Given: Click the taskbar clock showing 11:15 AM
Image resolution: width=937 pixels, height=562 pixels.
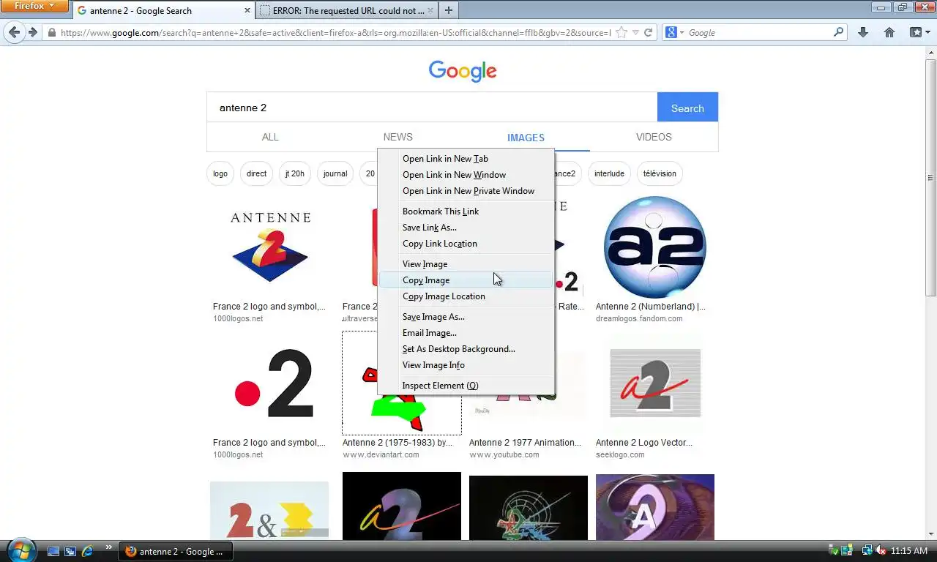Looking at the screenshot, I should pos(909,551).
